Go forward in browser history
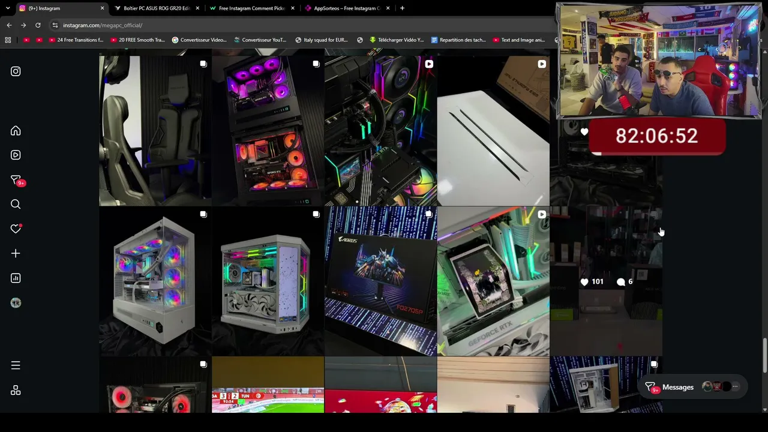 tap(23, 25)
